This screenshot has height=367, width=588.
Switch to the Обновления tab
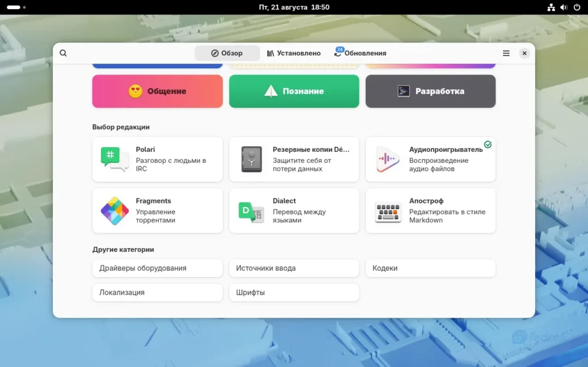coord(361,53)
